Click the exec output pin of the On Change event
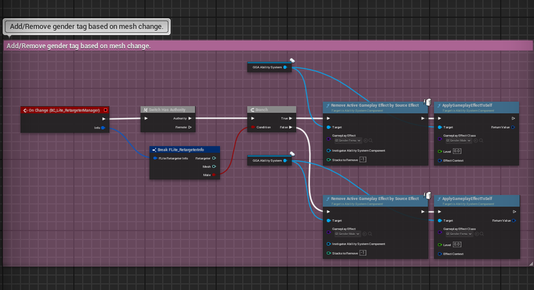 (104, 119)
